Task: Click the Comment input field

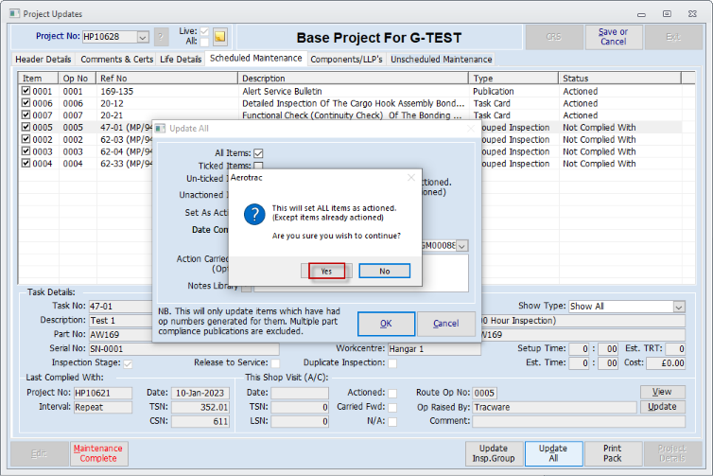Action: (579, 421)
